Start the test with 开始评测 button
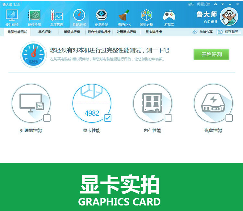 tap(211, 54)
